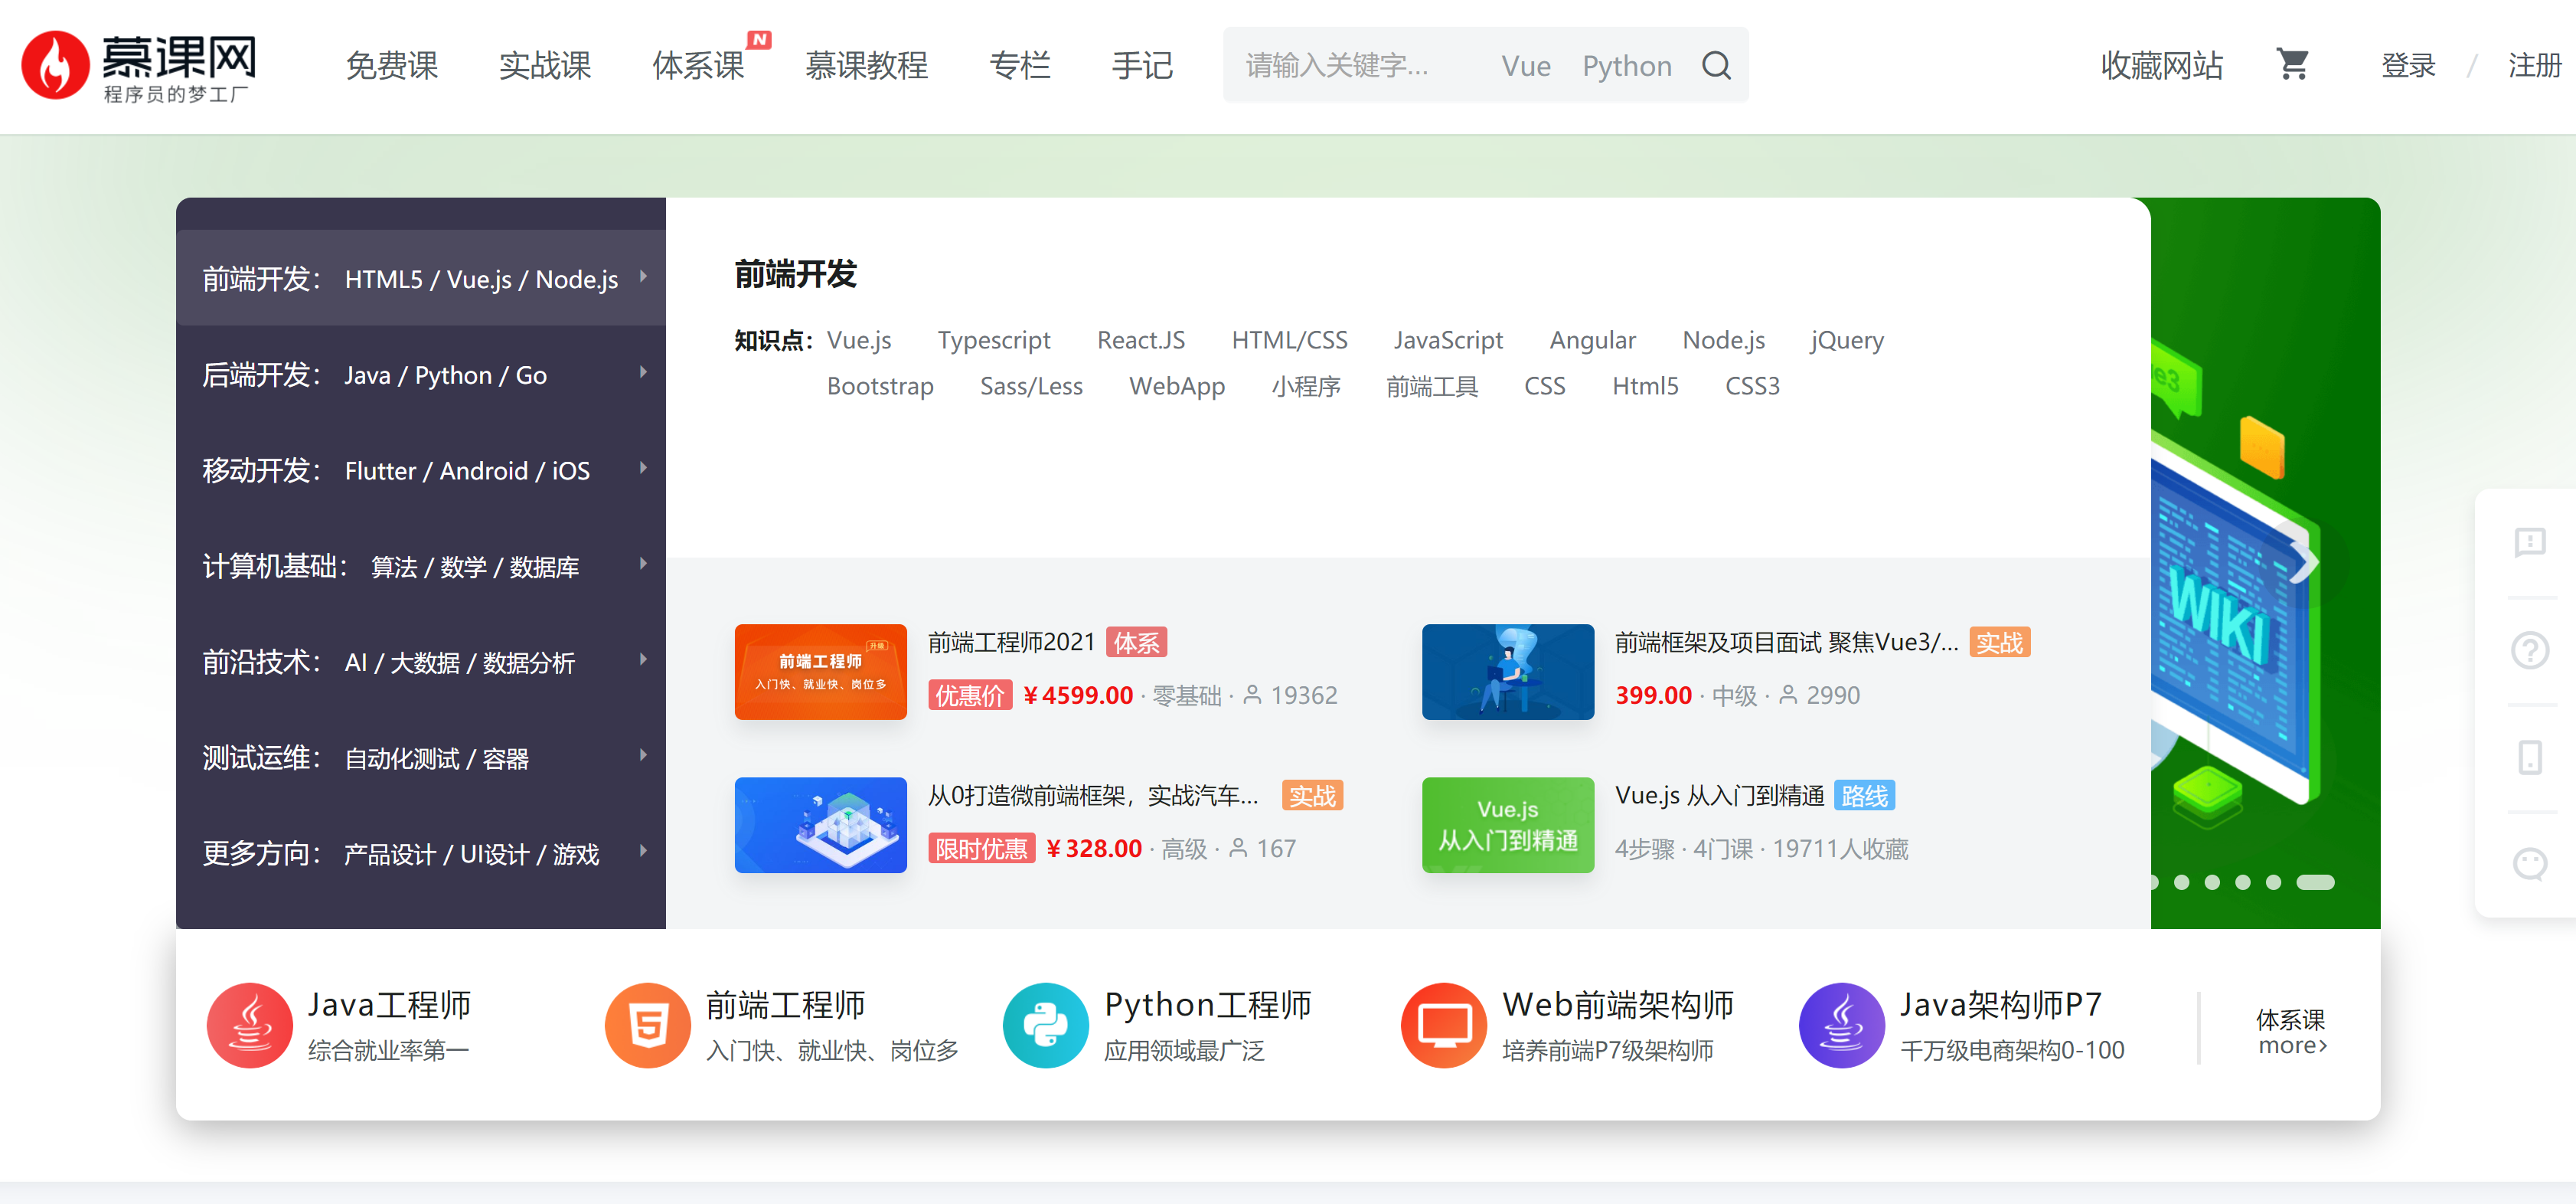Click the feedback message icon in side panel

pos(2529,542)
